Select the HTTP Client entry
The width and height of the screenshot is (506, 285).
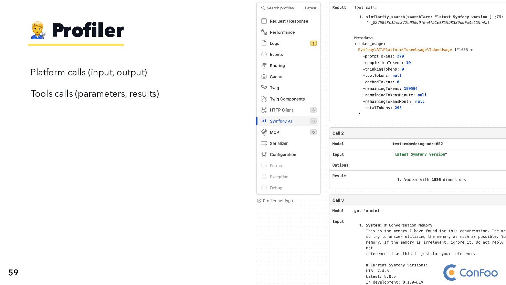pyautogui.click(x=288, y=110)
